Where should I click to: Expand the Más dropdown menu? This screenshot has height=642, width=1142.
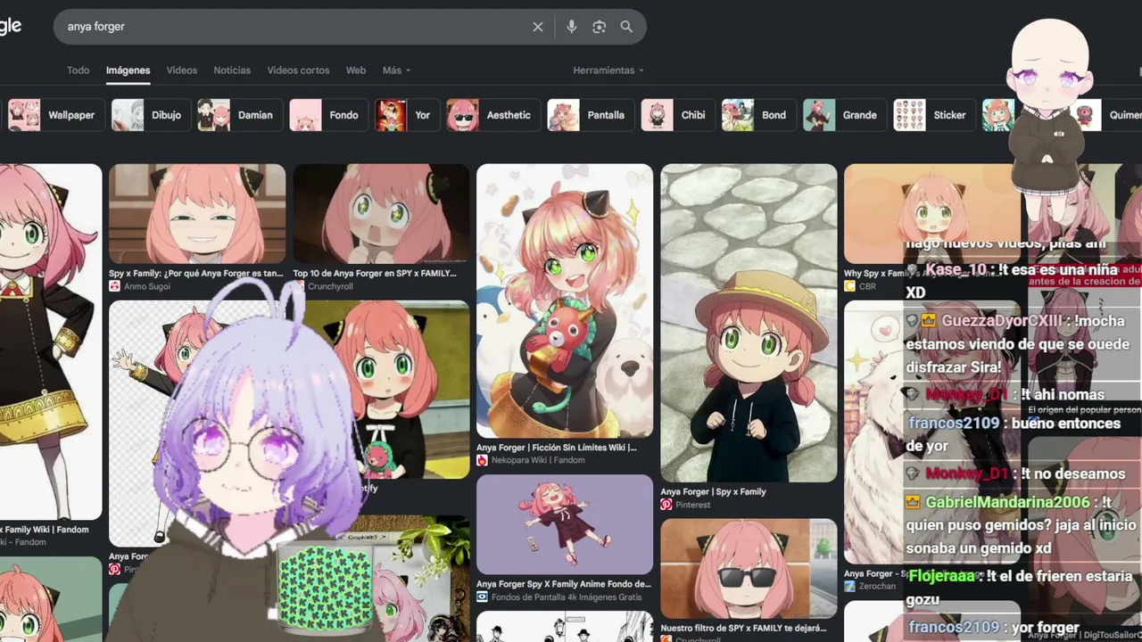click(396, 70)
